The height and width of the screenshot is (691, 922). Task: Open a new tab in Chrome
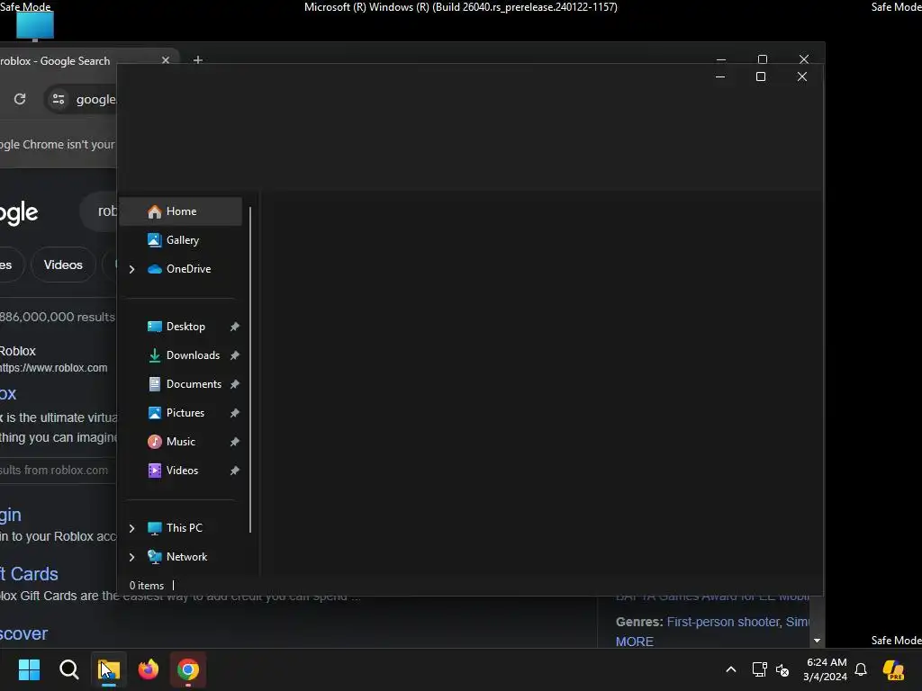[x=198, y=60]
